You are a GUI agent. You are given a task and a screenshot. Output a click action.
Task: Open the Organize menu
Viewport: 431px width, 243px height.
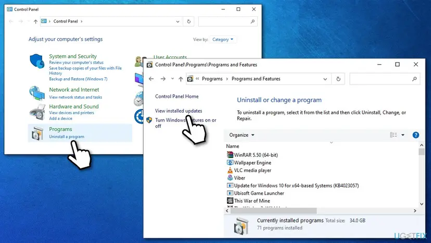click(x=242, y=135)
